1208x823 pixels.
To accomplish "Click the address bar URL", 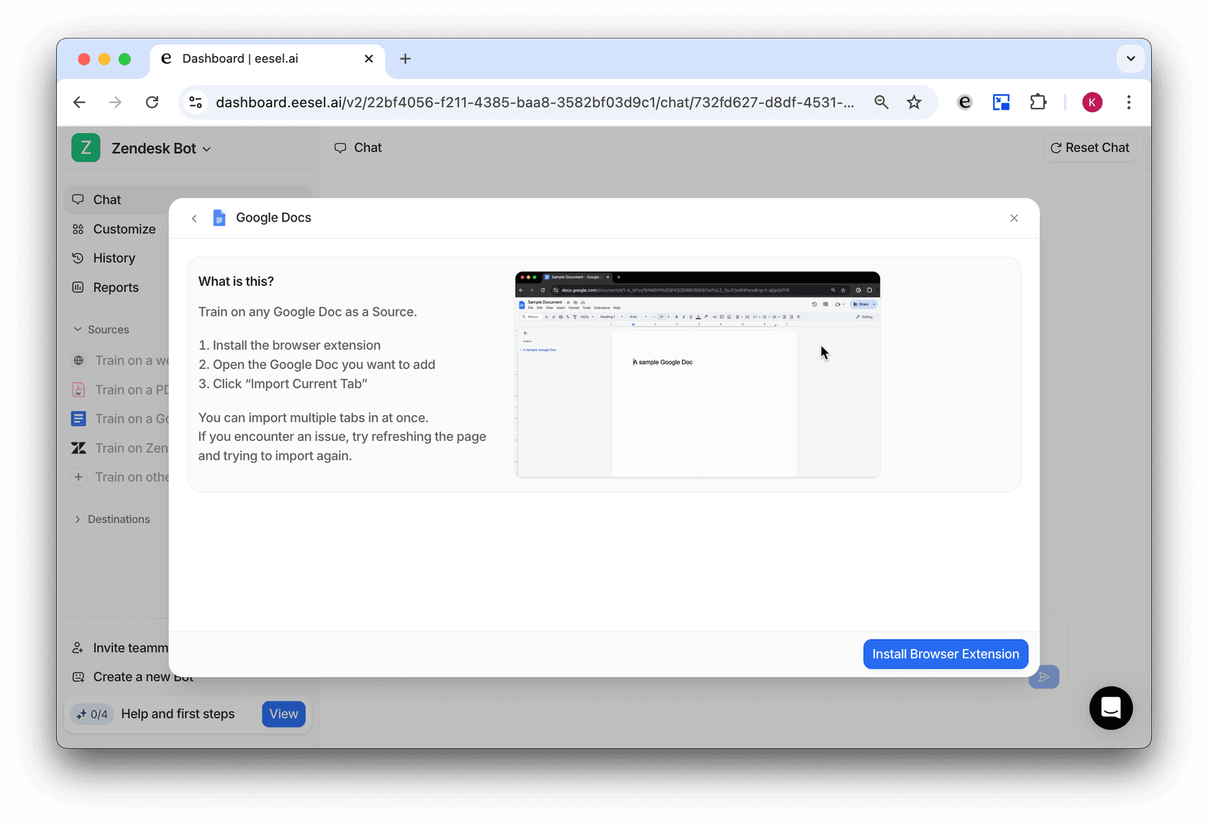I will coord(535,102).
